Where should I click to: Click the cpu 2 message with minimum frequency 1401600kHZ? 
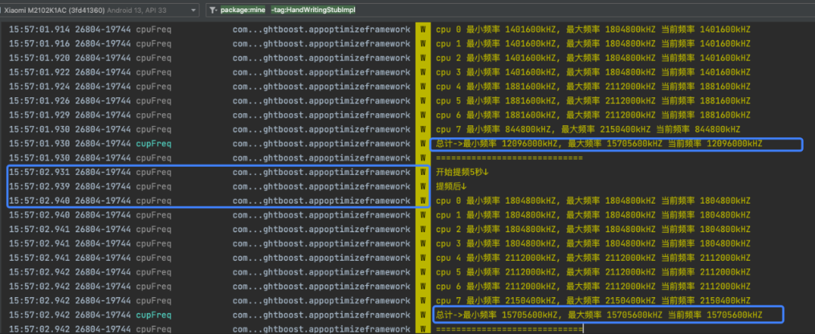coord(593,57)
